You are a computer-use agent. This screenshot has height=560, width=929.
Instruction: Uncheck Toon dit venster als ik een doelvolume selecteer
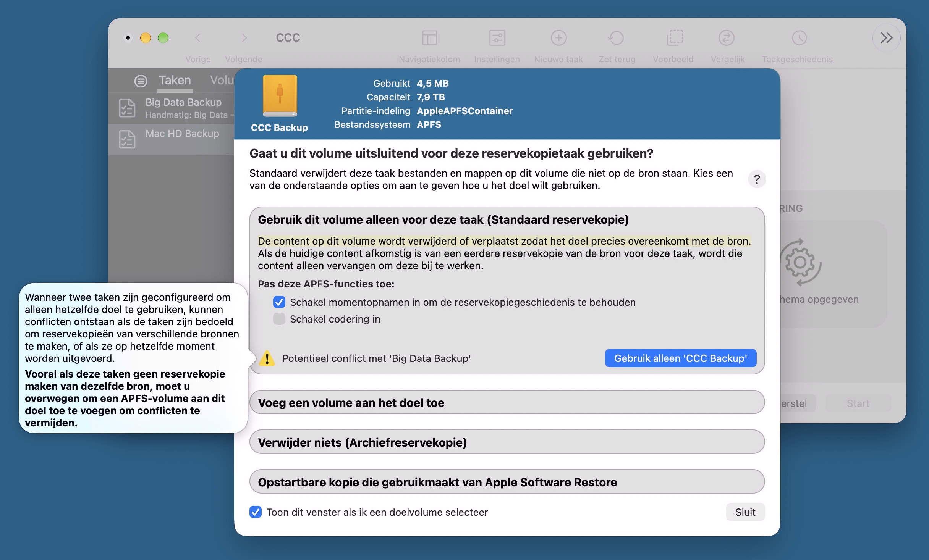coord(256,512)
